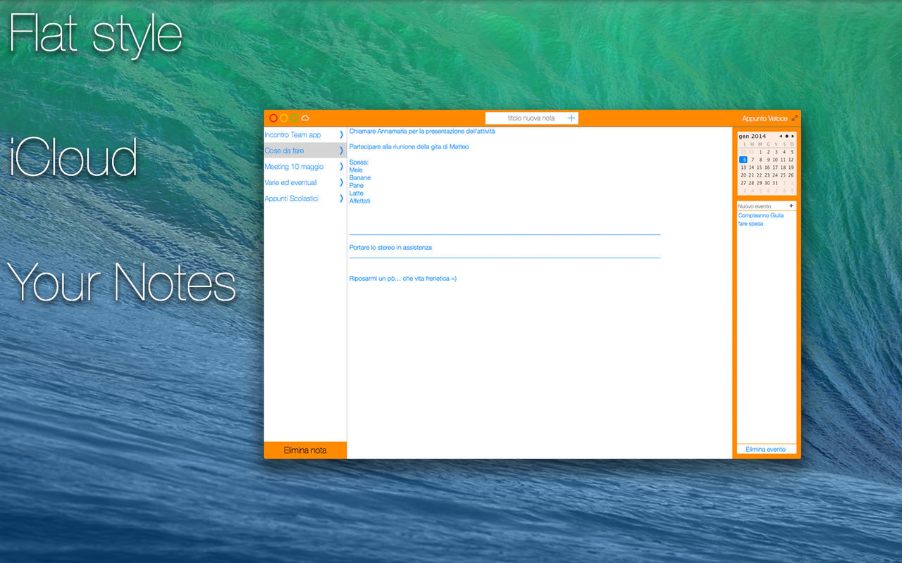Open the Appunti Scolastici note
Viewport: 902px width, 563px height.
click(x=305, y=198)
